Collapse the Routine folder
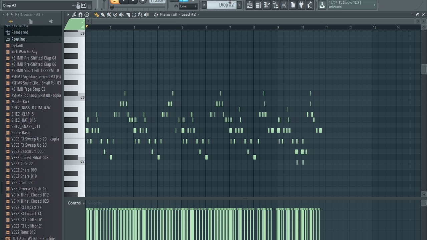The width and height of the screenshot is (427, 240). [33, 39]
